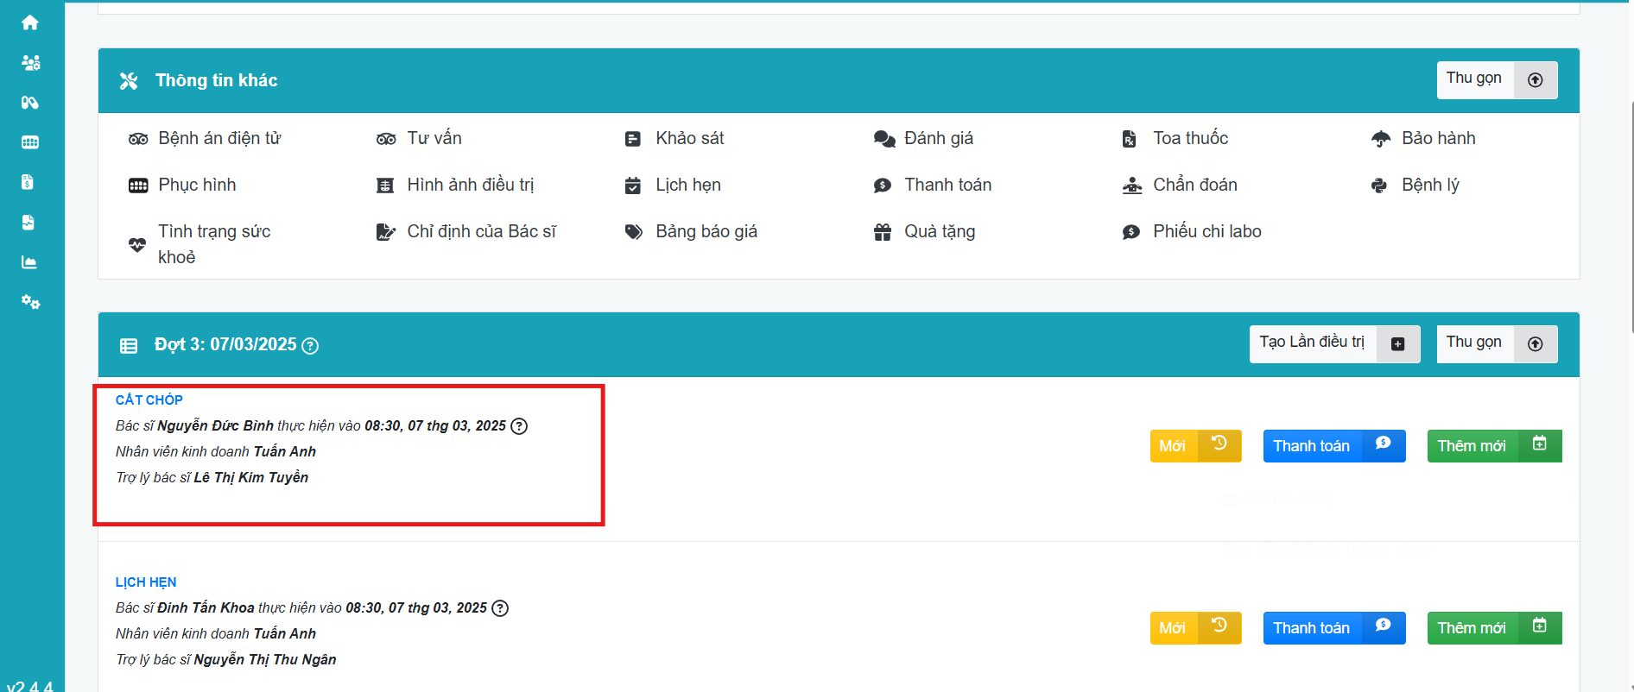
Task: Open the LỊCH HẸN treatment link
Action: tap(146, 582)
